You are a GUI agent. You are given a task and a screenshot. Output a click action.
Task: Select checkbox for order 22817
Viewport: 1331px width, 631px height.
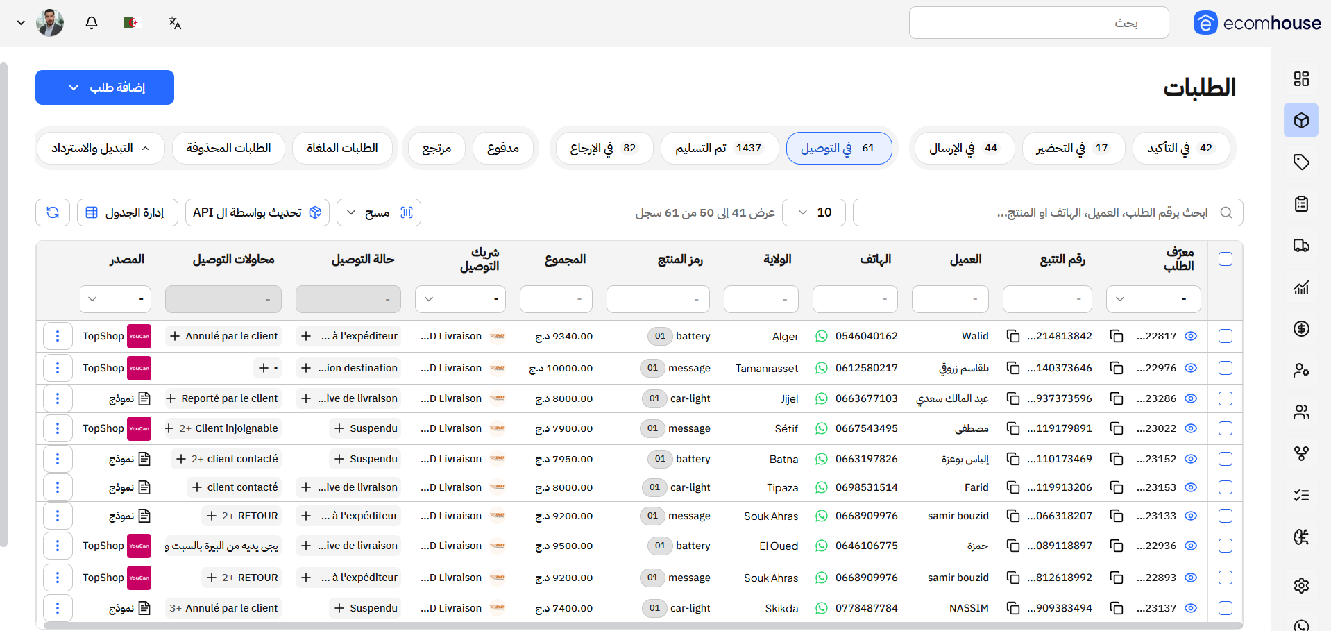1226,336
